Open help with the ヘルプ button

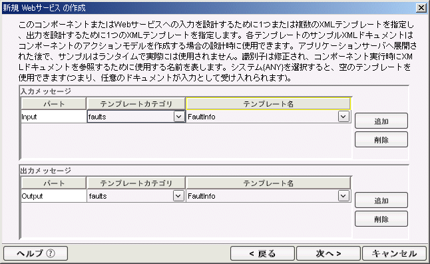[x=36, y=253]
